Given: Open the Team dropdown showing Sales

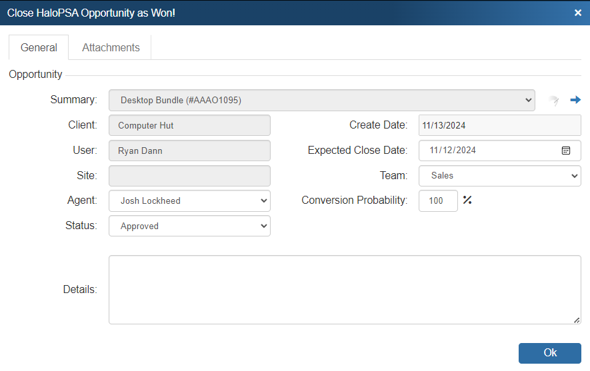Looking at the screenshot, I should click(499, 176).
